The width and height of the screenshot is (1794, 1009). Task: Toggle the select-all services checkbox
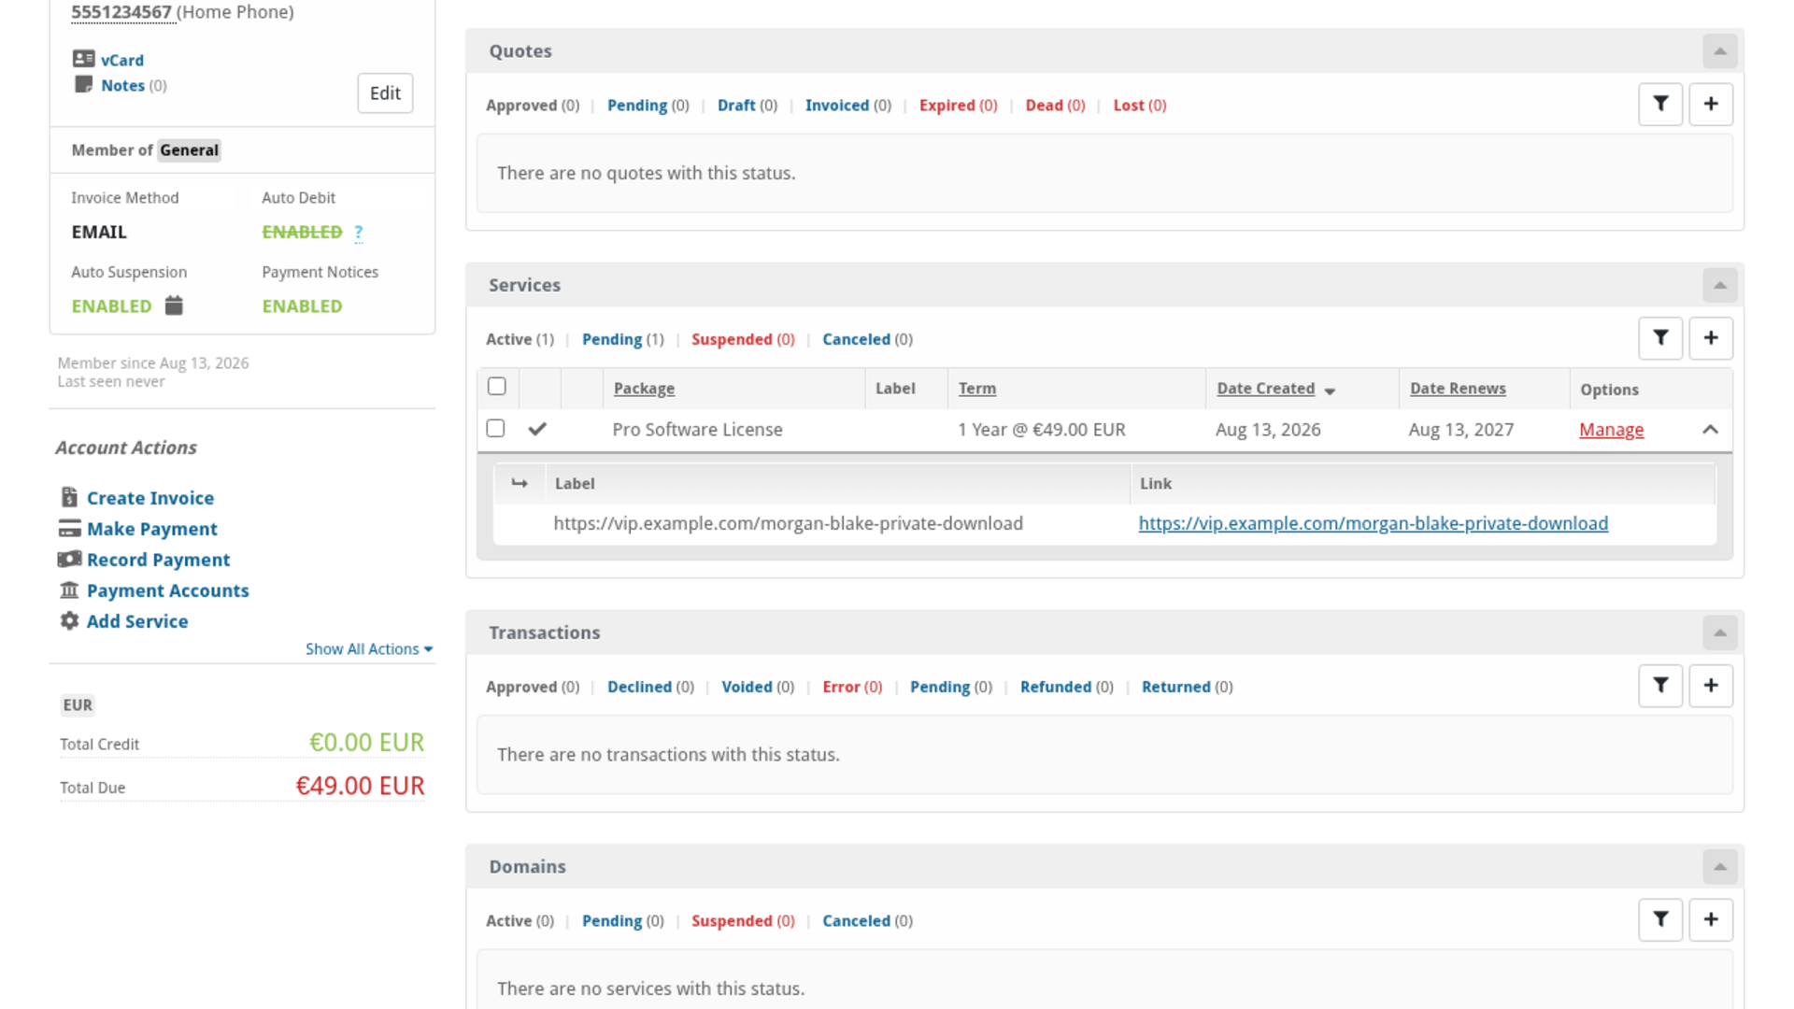497,387
